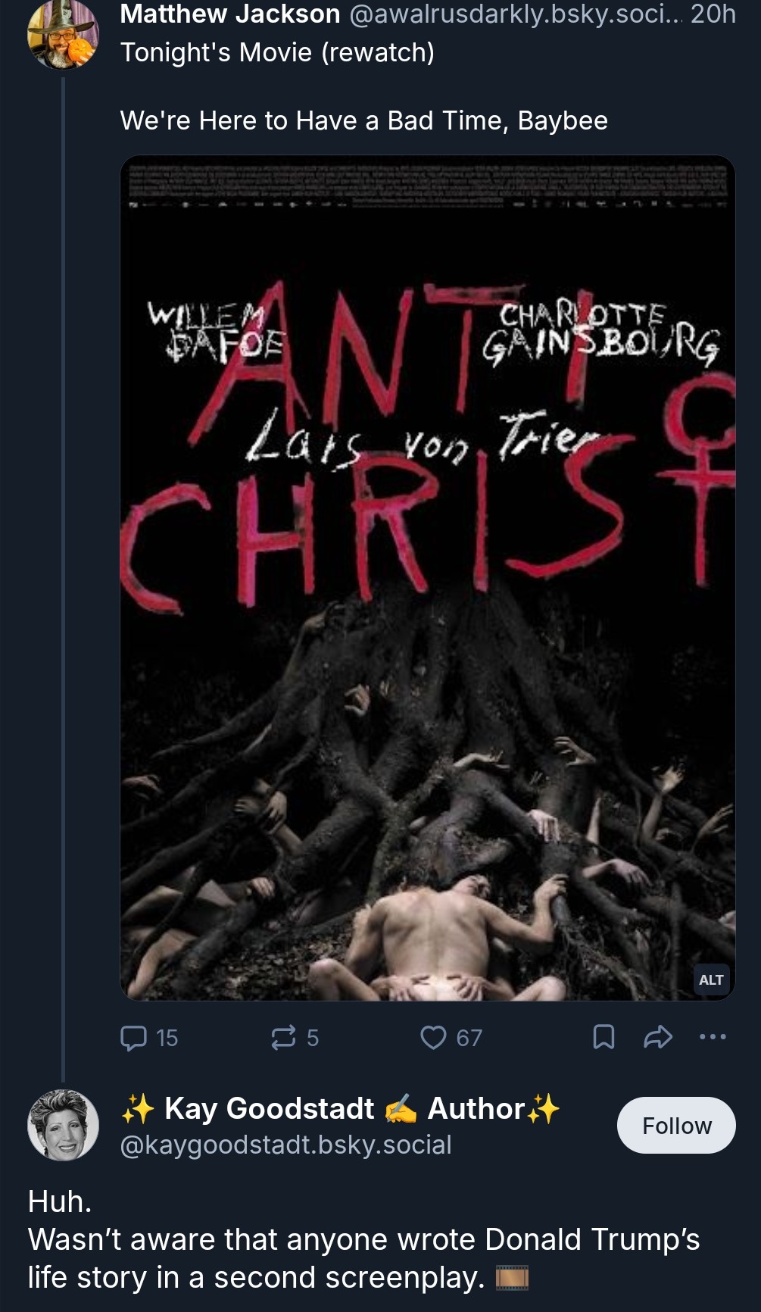Click the reply text about Donald Trump's life story
The height and width of the screenshot is (1312, 761).
[363, 1240]
